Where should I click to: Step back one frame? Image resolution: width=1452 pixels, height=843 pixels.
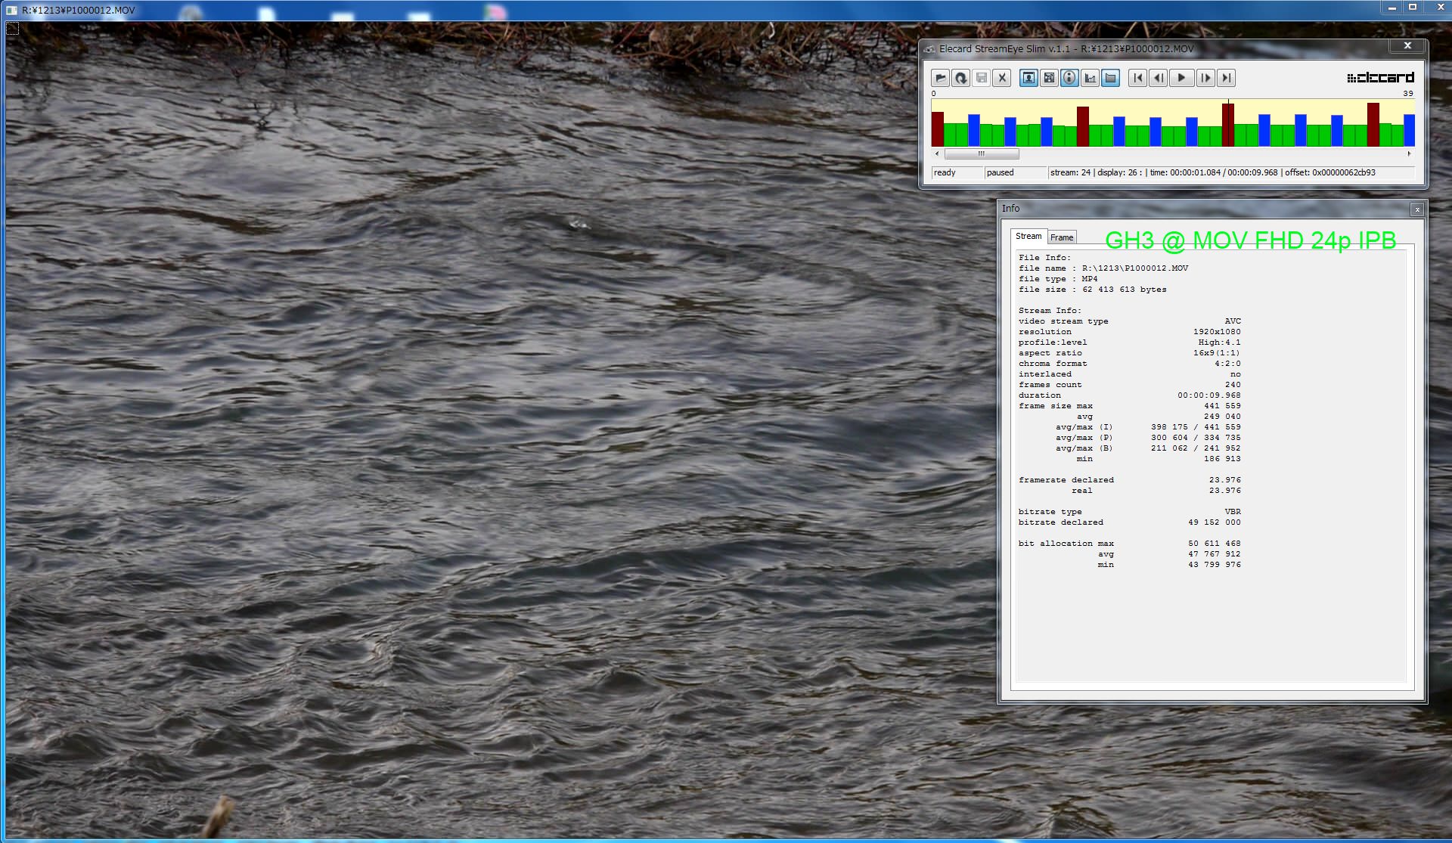(1158, 78)
